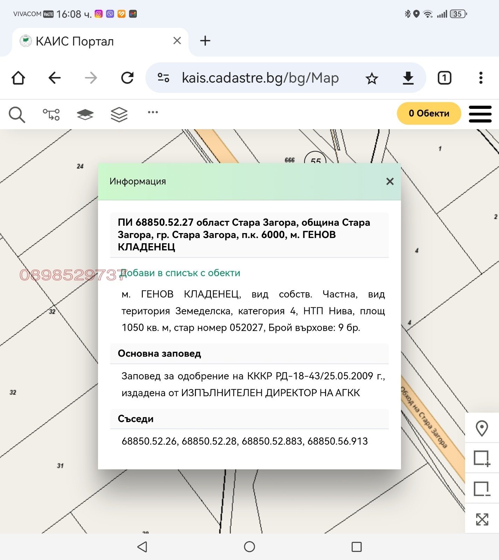This screenshot has height=560, width=499.
Task: Click the browser address bar URL
Action: pyautogui.click(x=260, y=78)
